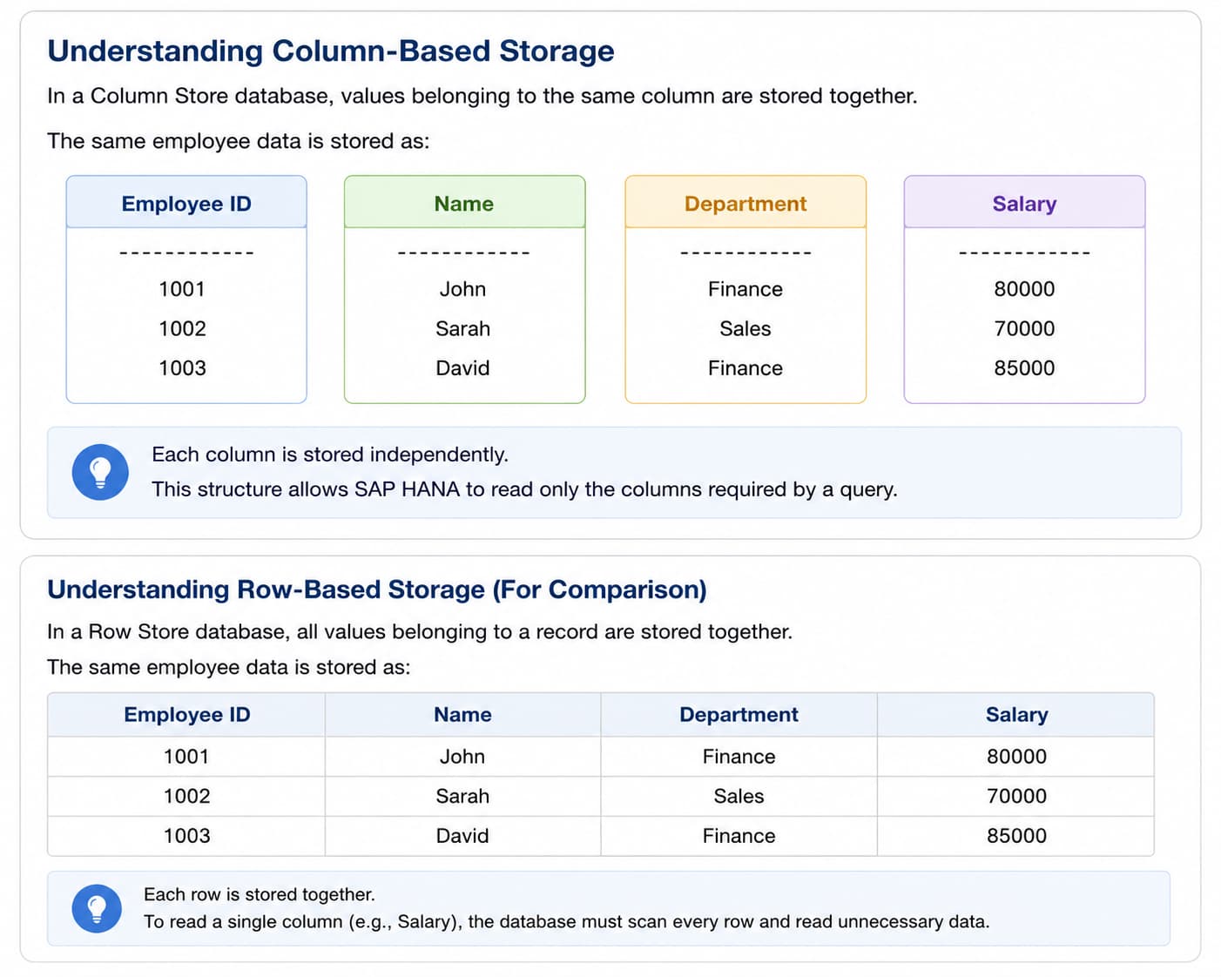
Task: Select 1003 in the Employee ID card
Action: coord(182,367)
